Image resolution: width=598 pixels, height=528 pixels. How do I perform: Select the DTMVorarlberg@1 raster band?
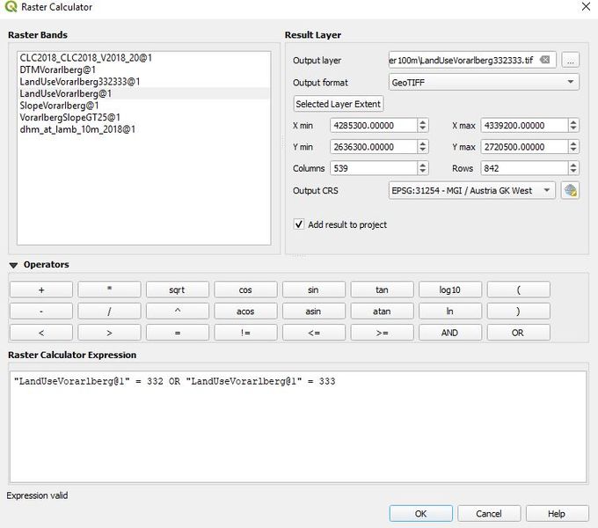tap(57, 70)
